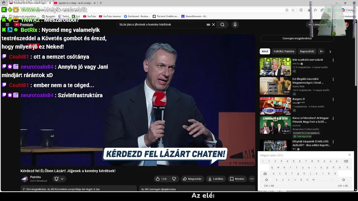Go to YouTube Premium home logo

24,25
